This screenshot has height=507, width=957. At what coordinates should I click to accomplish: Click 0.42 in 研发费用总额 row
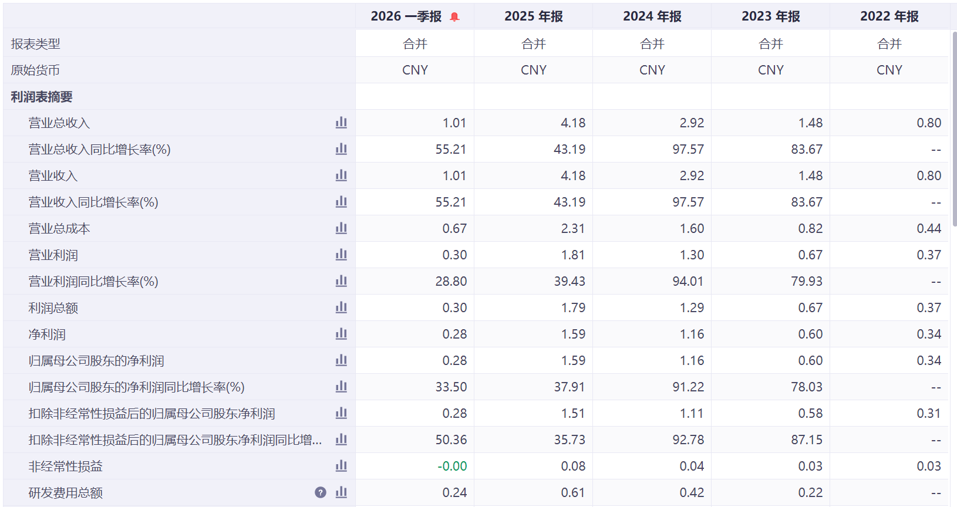pyautogui.click(x=692, y=493)
